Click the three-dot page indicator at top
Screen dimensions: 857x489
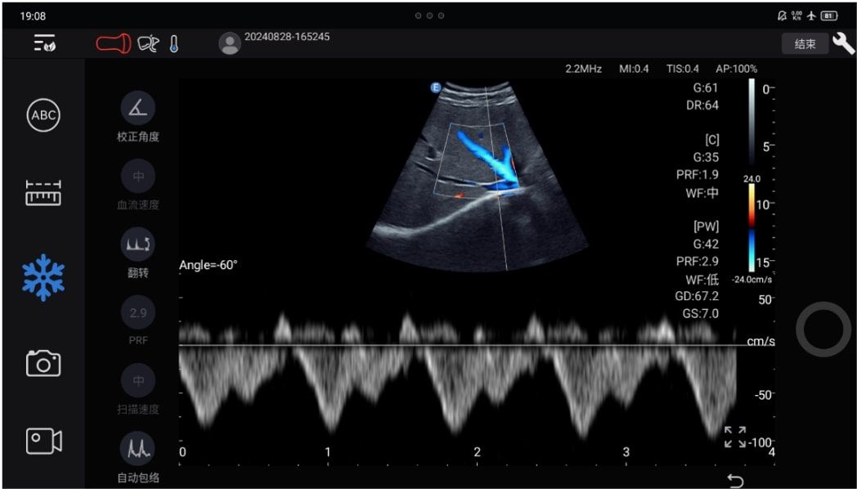[x=428, y=16]
